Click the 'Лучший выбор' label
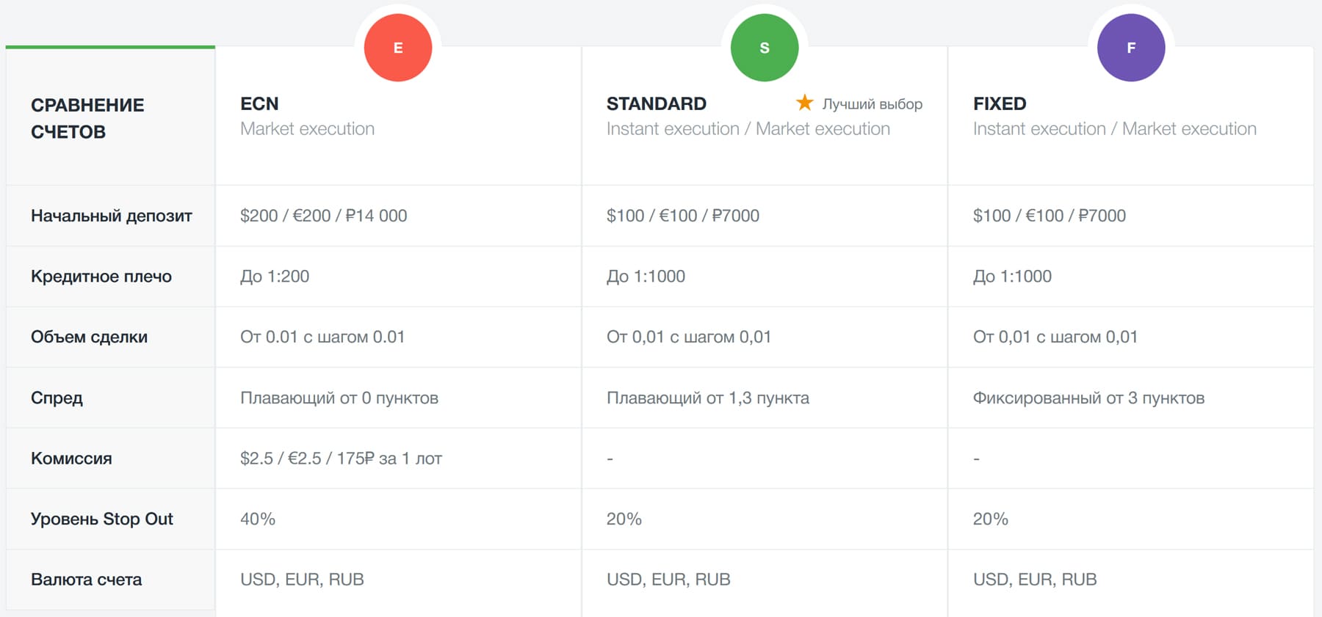The height and width of the screenshot is (617, 1322). [872, 104]
